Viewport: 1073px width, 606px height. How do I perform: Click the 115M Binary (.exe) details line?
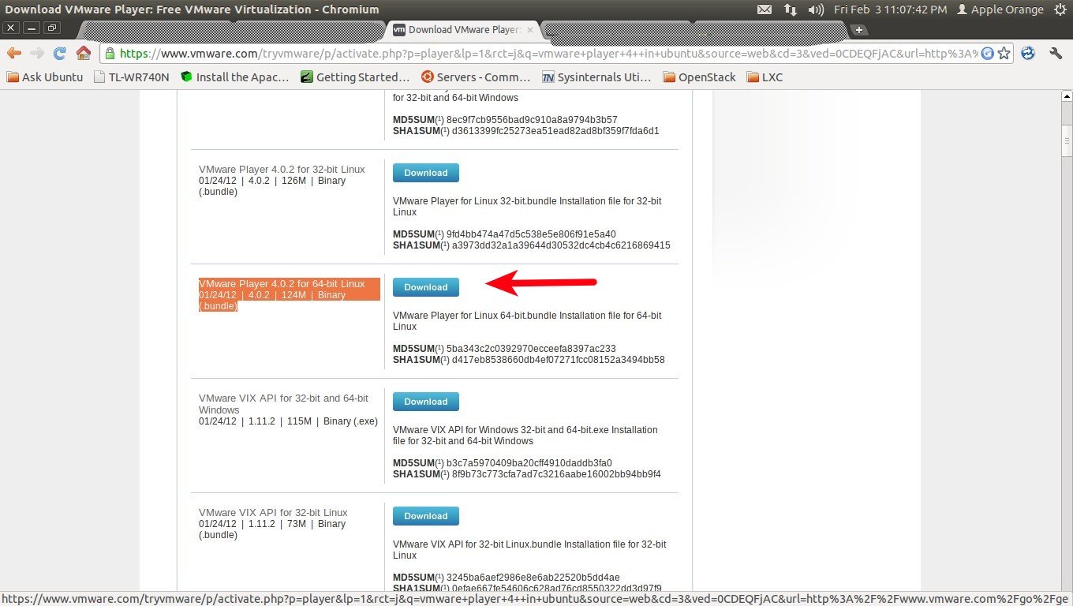pos(288,421)
